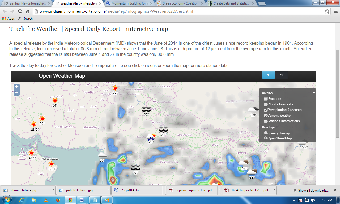This screenshot has height=204, width=340.
Task: Click the sun icon showing 41.5°
Action: click(x=31, y=153)
